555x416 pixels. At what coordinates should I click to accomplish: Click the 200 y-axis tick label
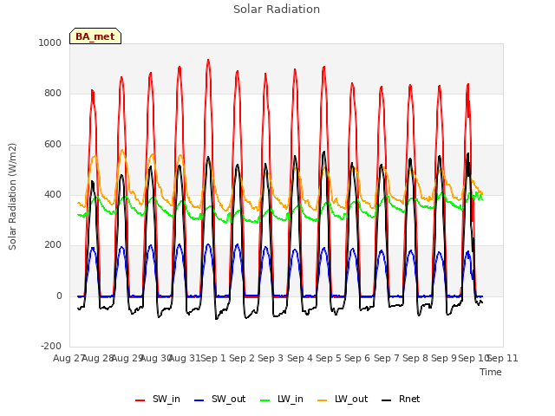tap(53, 244)
